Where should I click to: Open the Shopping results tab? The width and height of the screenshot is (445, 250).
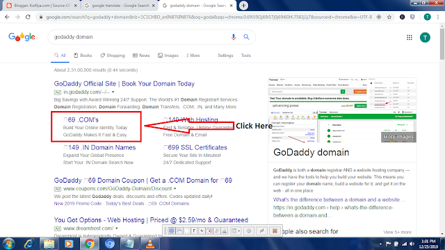point(113,56)
